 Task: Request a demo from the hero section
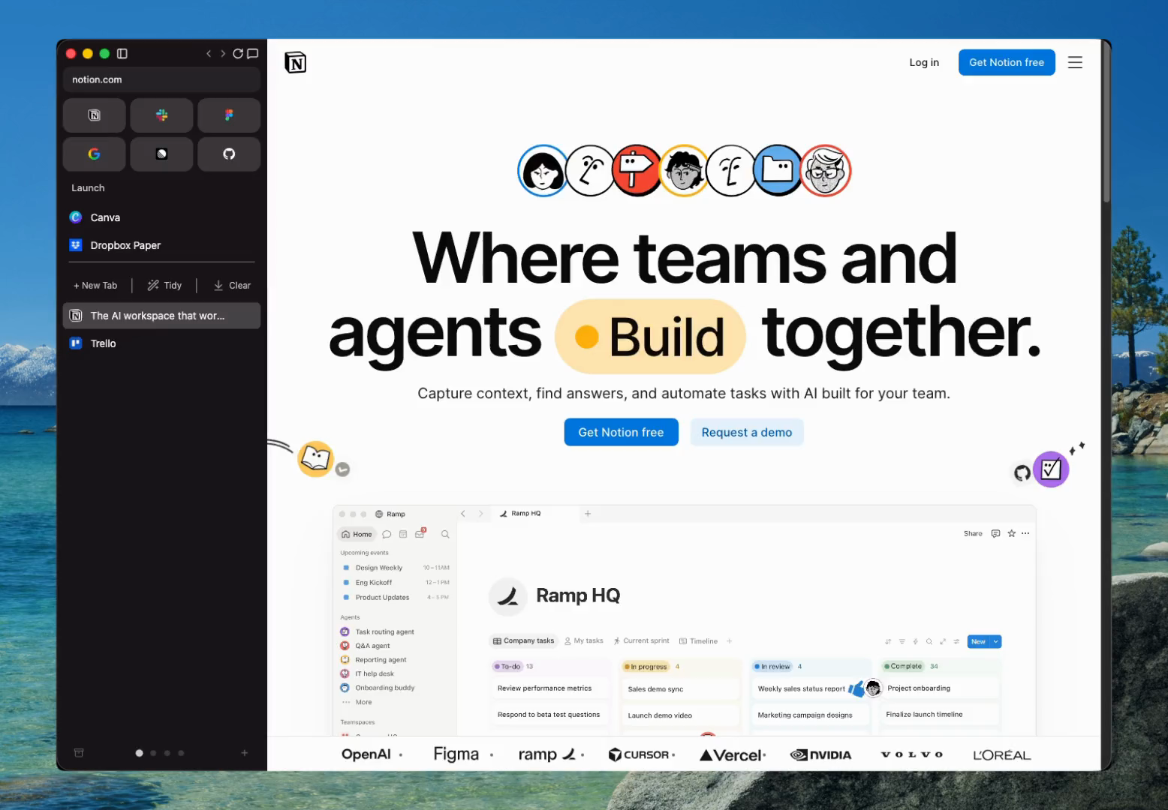(747, 432)
